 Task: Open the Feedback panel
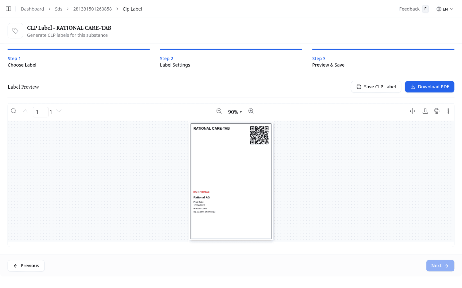(409, 9)
